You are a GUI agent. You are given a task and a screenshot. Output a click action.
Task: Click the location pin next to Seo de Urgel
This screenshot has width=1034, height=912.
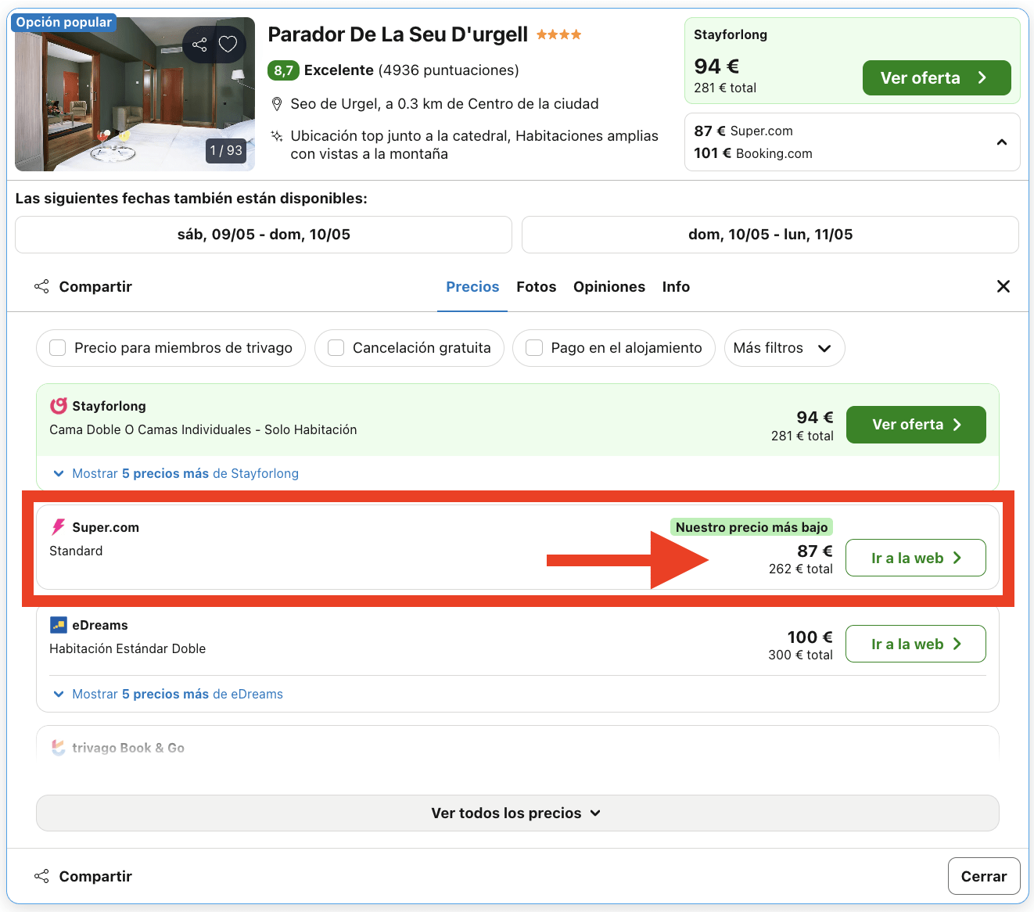point(277,103)
